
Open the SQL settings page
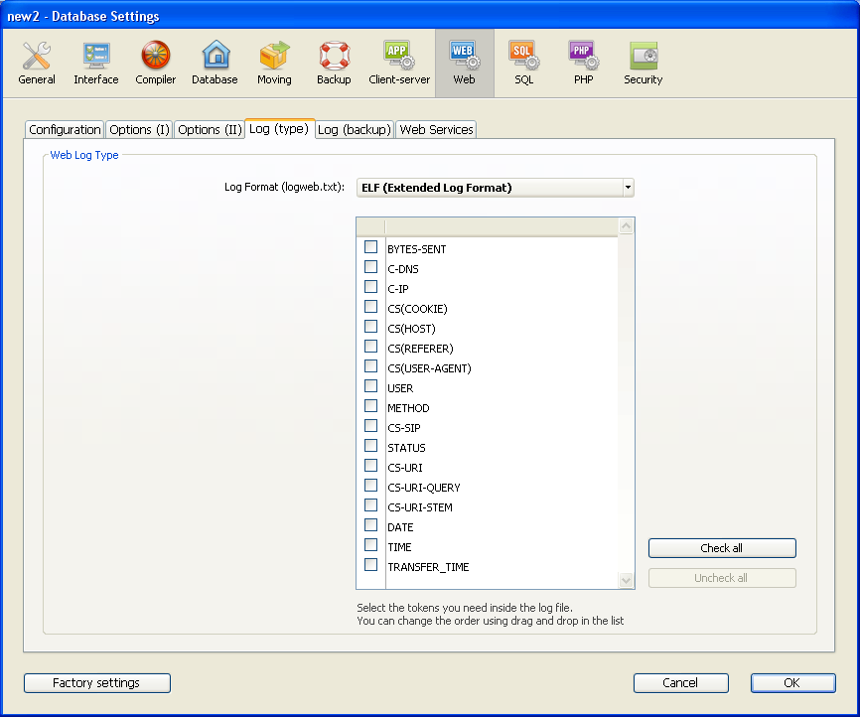(x=523, y=63)
